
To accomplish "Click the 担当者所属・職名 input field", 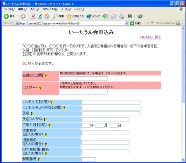I will coord(105,152).
